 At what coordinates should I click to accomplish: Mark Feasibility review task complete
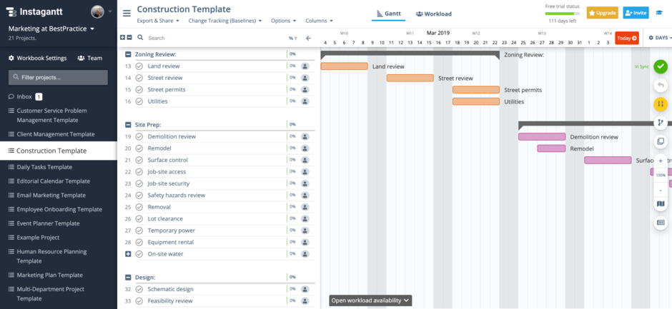[139, 301]
